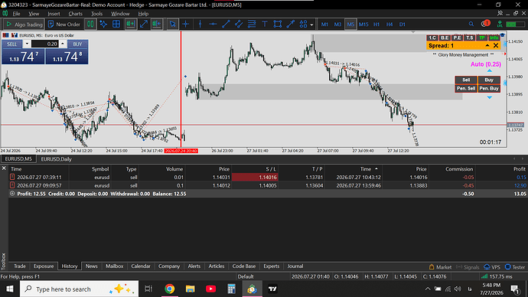The width and height of the screenshot is (528, 297).
Task: Close the orange Spread panel
Action: (x=496, y=45)
